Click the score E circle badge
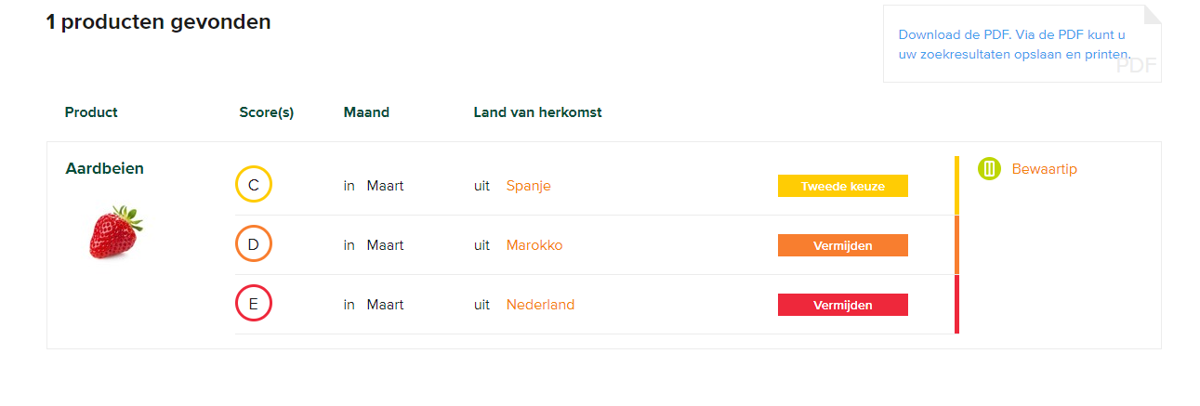1200x406 pixels. tap(254, 304)
